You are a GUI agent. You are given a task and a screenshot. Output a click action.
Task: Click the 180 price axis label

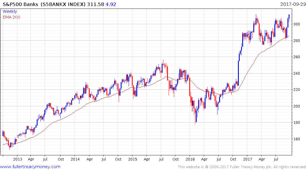(x=297, y=123)
